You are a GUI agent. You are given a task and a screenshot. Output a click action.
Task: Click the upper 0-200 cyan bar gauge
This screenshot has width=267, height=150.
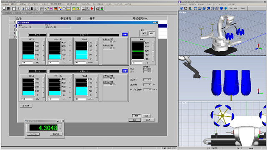click(81, 50)
